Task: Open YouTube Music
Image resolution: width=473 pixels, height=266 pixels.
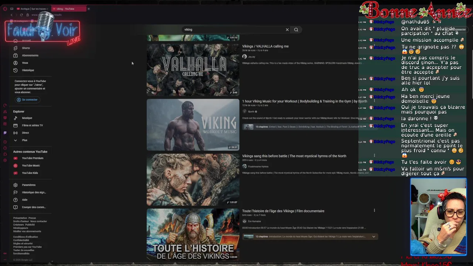Action: click(31, 166)
